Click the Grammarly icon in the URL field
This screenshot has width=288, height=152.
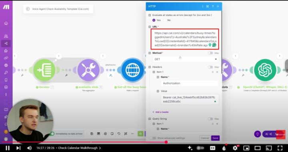click(x=214, y=45)
